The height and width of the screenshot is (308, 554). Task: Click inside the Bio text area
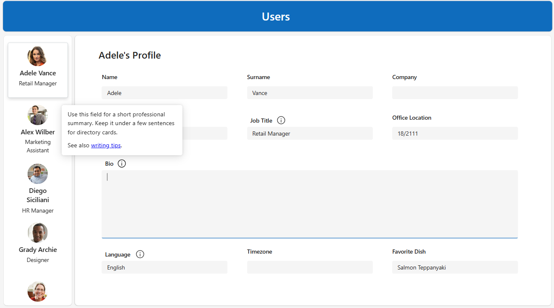coord(310,204)
